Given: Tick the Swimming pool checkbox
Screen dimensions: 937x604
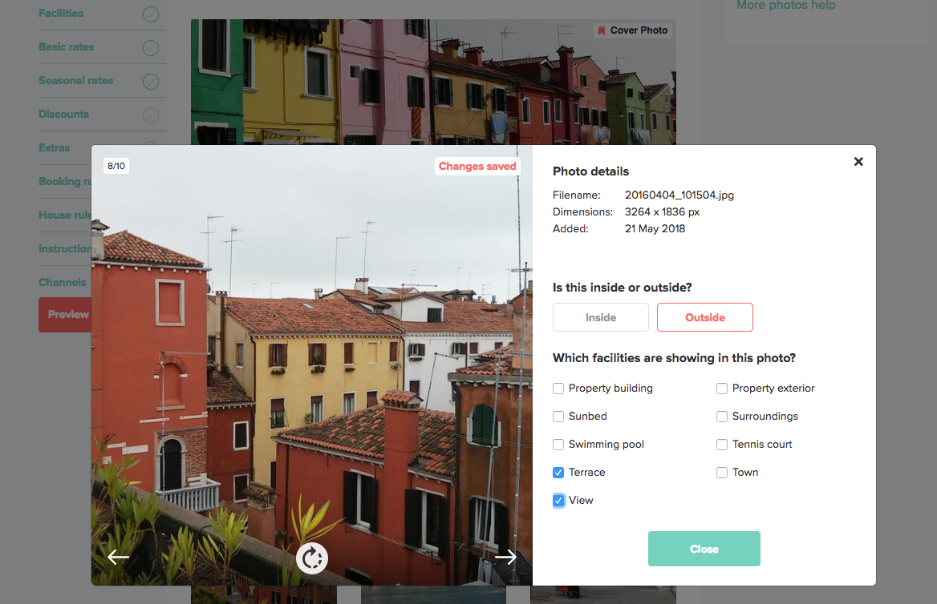Looking at the screenshot, I should tap(558, 445).
